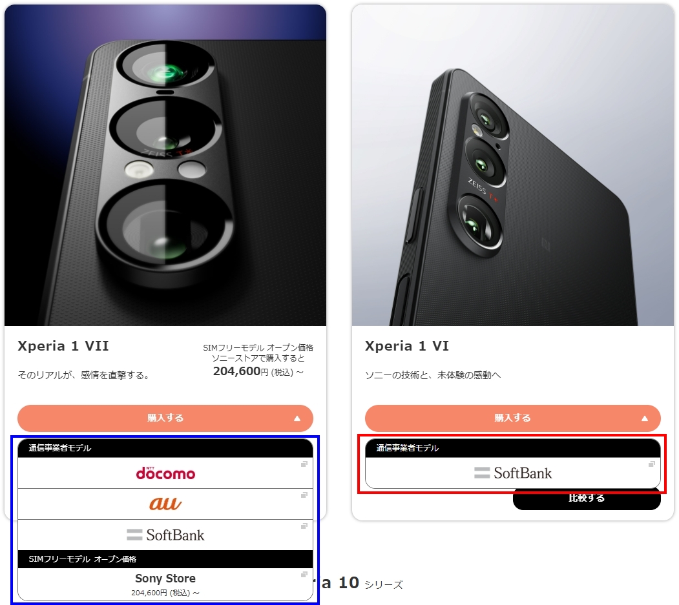The image size is (679, 605).
Task: Click the Xperia 1 VII camera product image
Action: [165, 165]
